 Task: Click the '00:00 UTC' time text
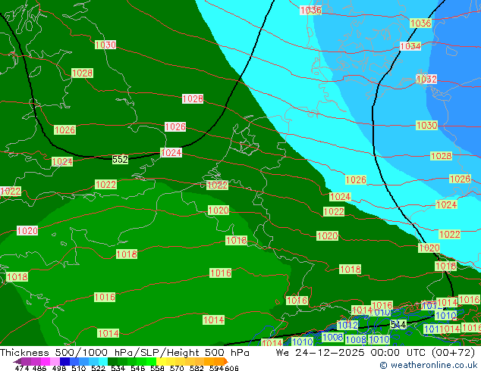pos(398,353)
